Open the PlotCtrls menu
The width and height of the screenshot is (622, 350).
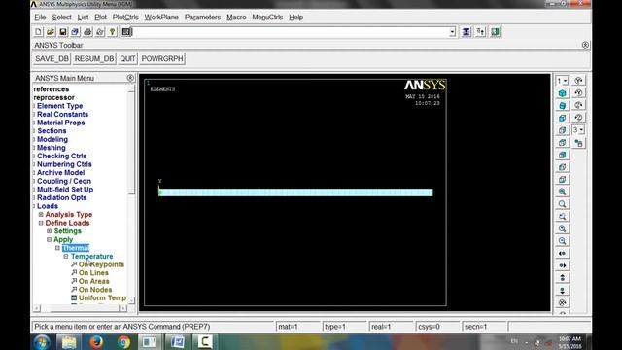tap(125, 17)
